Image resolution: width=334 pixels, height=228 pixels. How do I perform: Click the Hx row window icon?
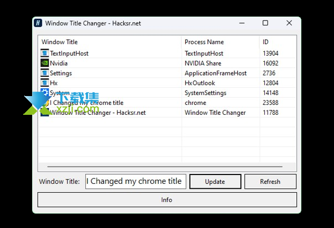[45, 83]
